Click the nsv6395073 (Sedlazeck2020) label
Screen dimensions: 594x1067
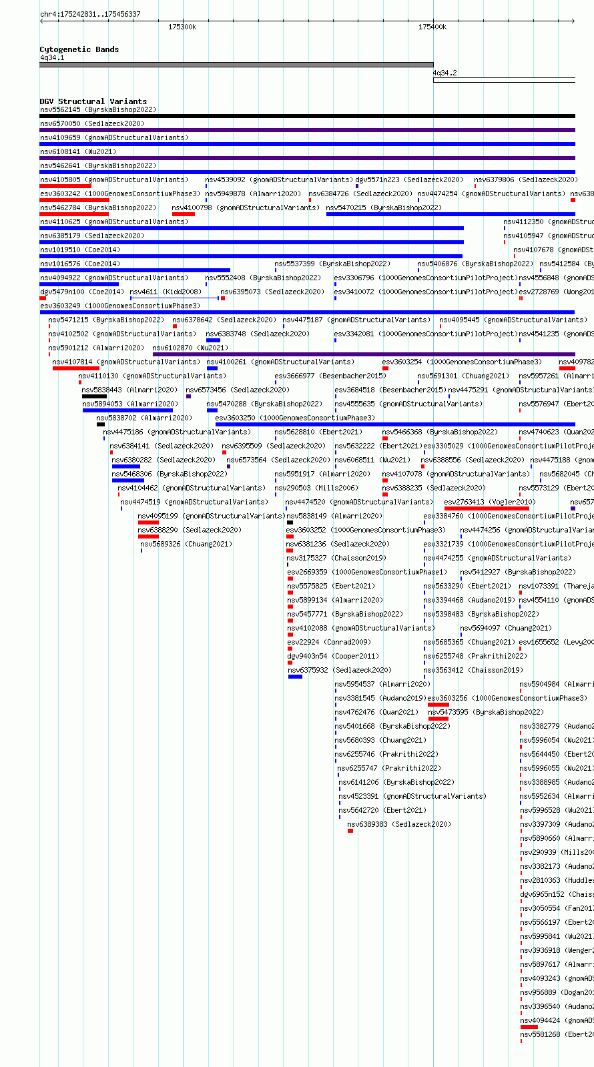[272, 292]
